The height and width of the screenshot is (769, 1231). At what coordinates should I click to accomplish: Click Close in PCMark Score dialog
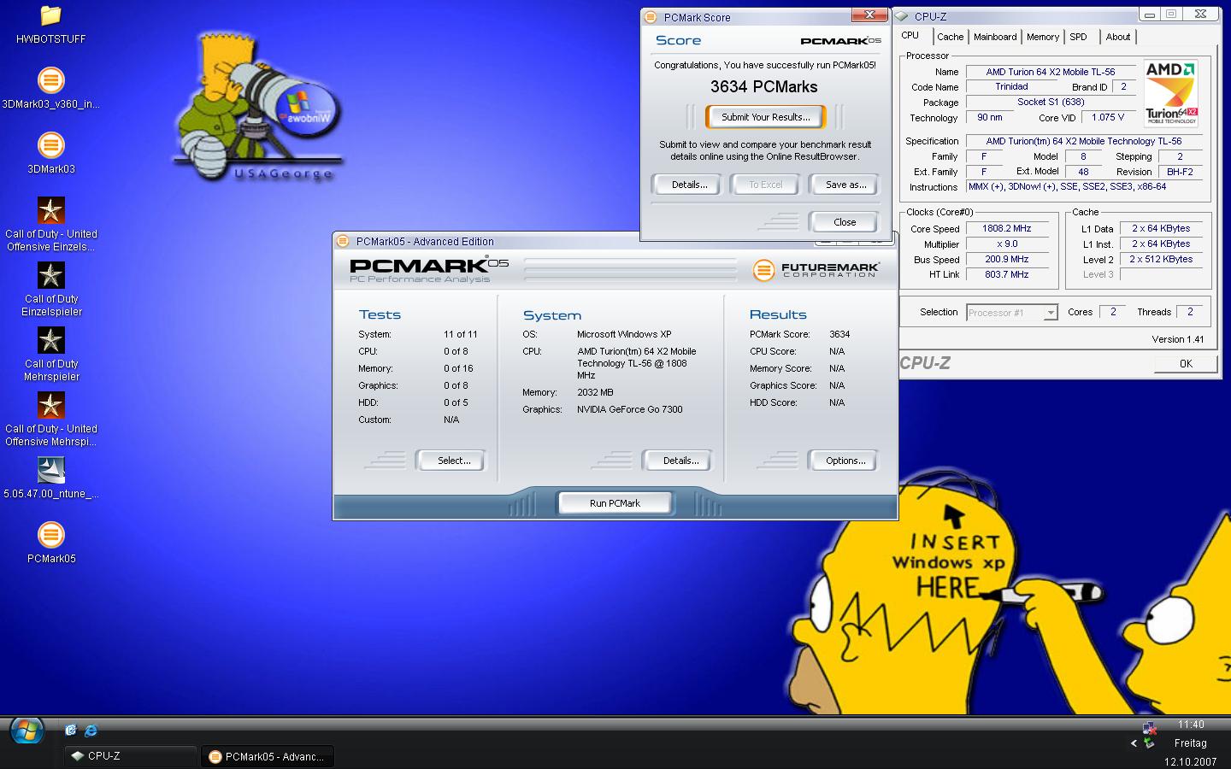tap(845, 222)
